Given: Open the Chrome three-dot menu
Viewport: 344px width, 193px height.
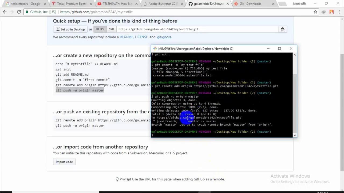Looking at the screenshot, I should point(339,12).
